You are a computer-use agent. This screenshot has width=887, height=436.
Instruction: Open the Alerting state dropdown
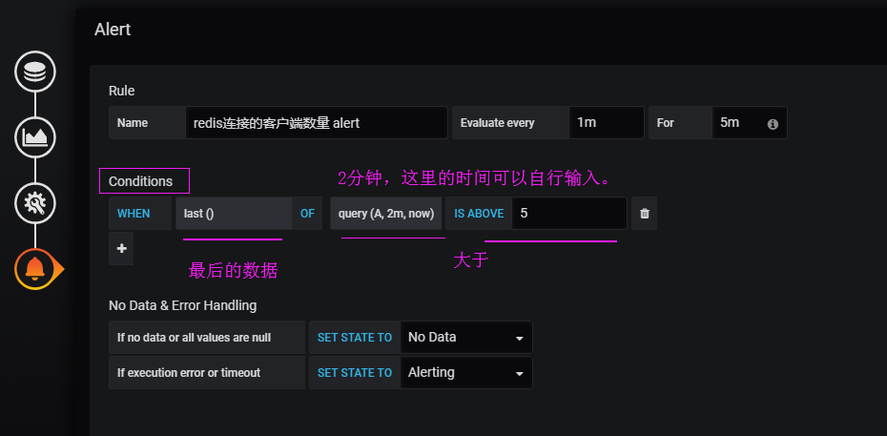click(466, 373)
